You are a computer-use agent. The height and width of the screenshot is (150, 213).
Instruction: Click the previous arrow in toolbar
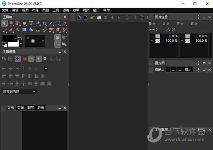pos(112,17)
